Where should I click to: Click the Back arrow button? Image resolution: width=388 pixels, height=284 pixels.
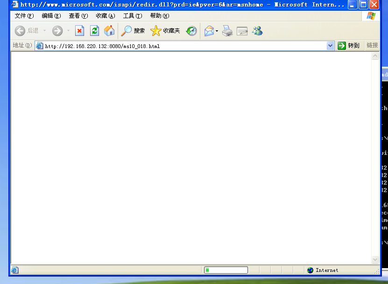click(20, 31)
